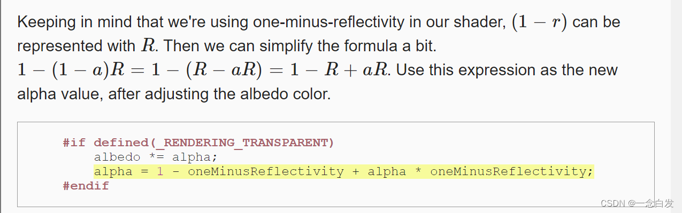The image size is (682, 213).
Task: Click the #endif directive in code block
Action: point(86,186)
